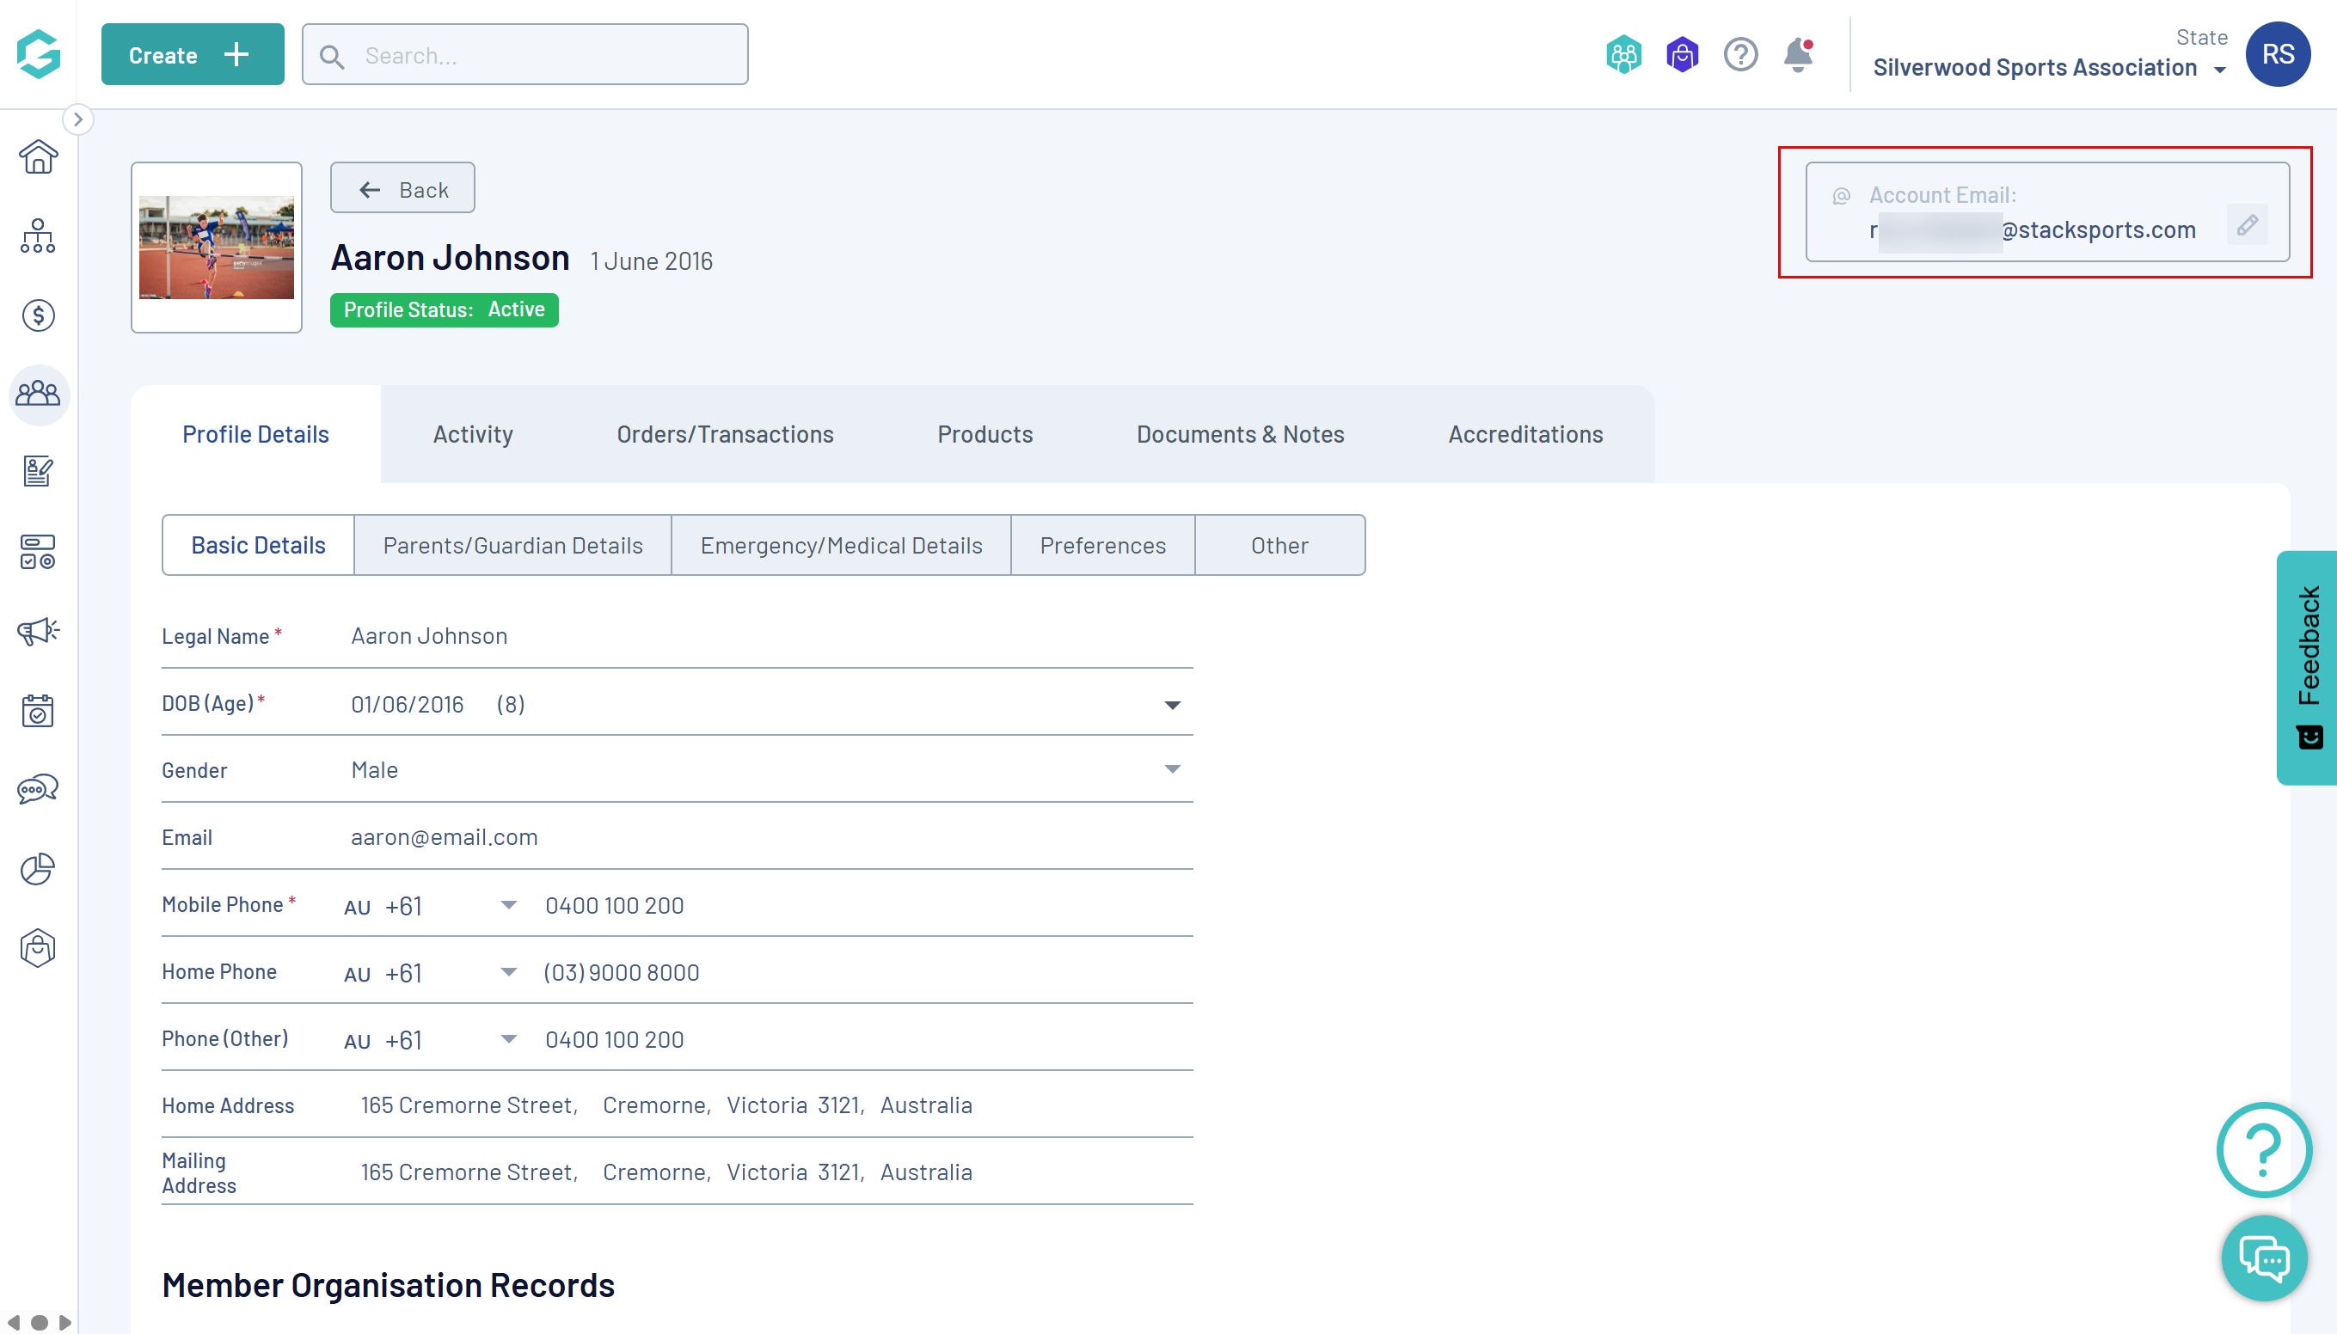Open the organisation hierarchy sidebar icon

[x=38, y=236]
